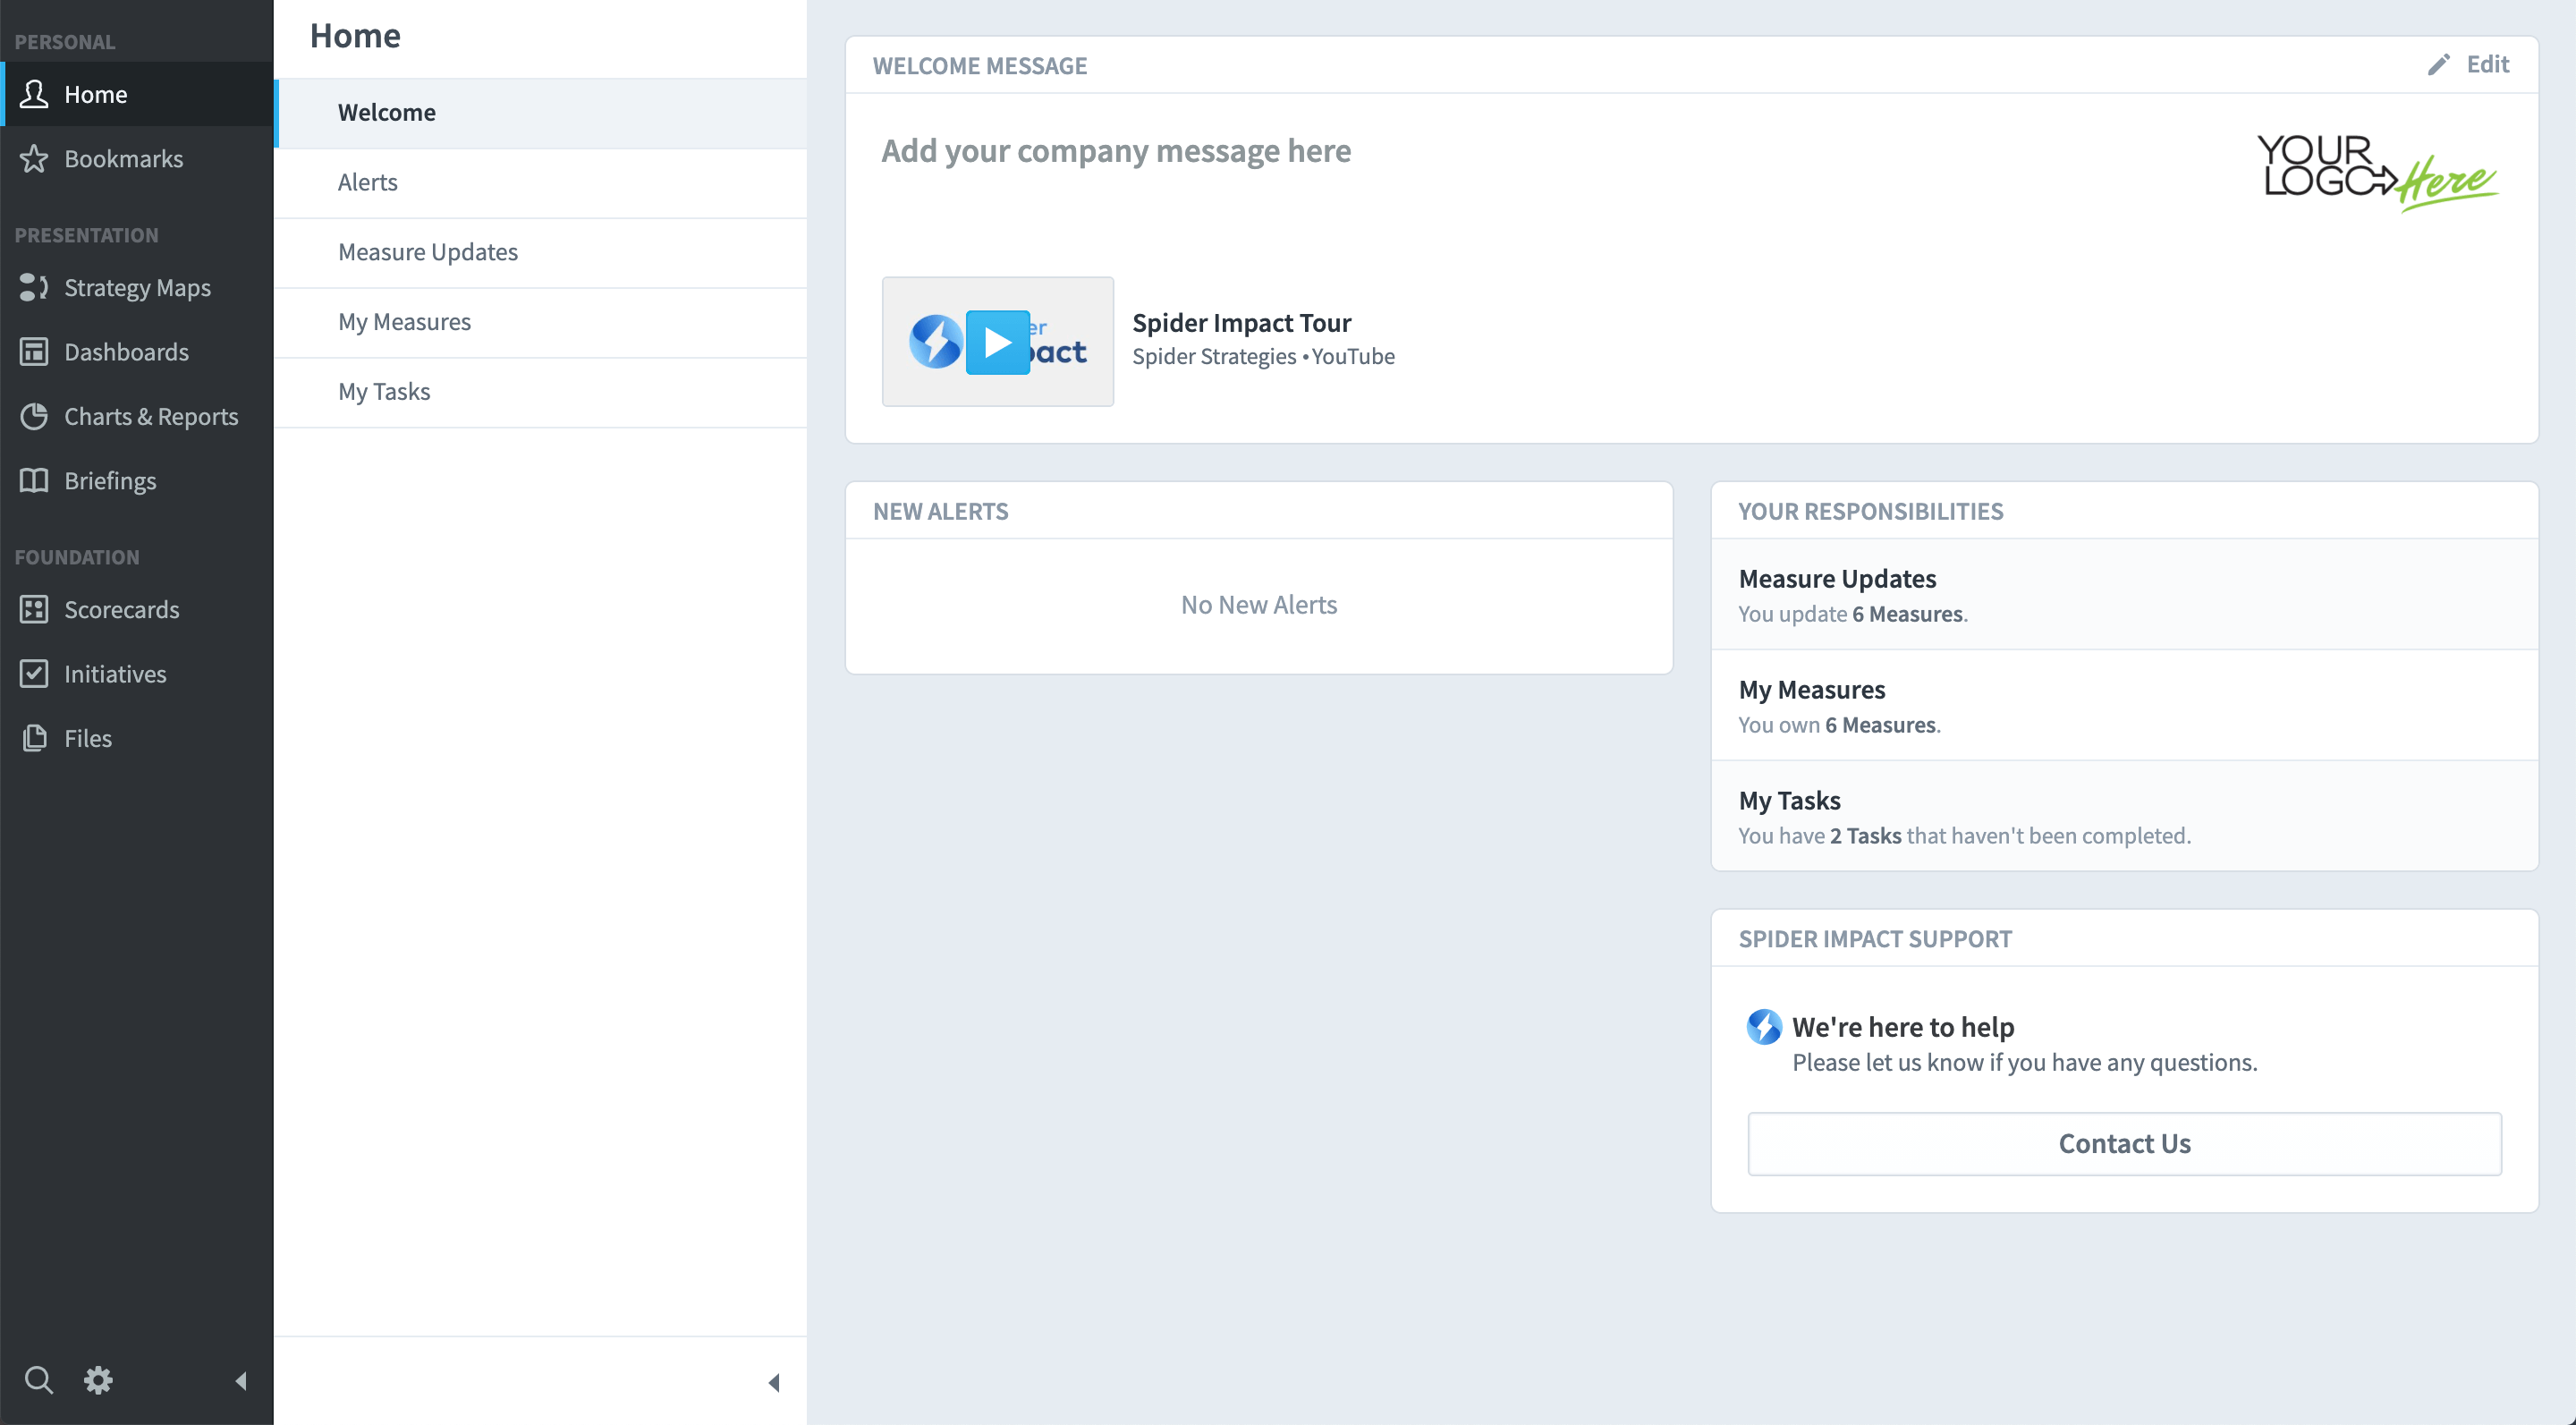The height and width of the screenshot is (1425, 2576).
Task: Go to Scorecards
Action: (x=137, y=609)
